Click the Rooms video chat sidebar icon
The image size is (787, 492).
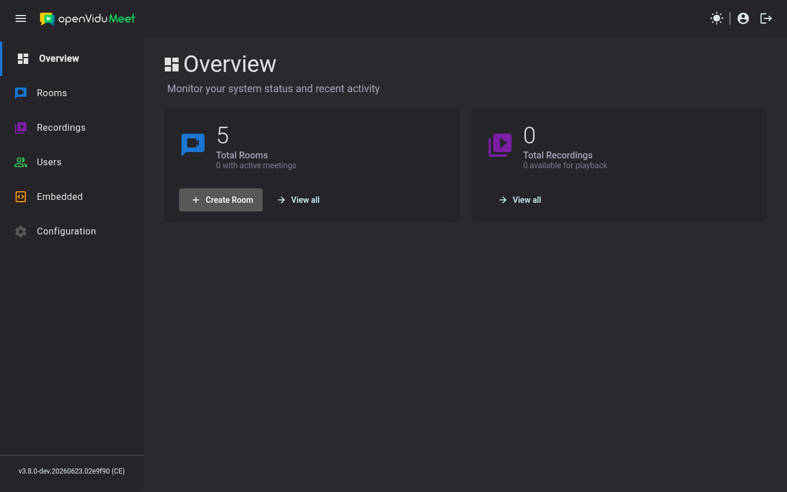[x=21, y=93]
